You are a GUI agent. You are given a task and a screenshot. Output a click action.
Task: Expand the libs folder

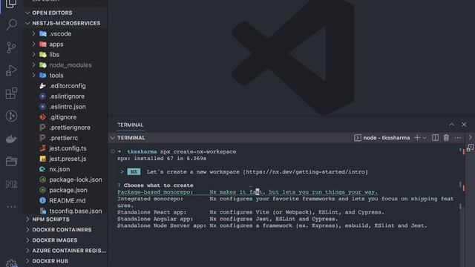tap(65, 54)
